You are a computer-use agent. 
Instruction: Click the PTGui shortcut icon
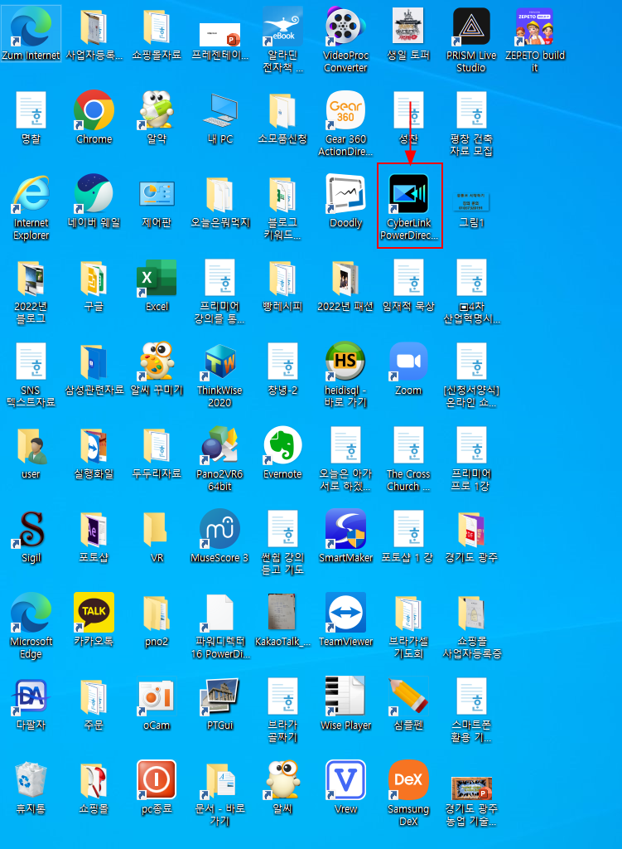click(x=219, y=696)
